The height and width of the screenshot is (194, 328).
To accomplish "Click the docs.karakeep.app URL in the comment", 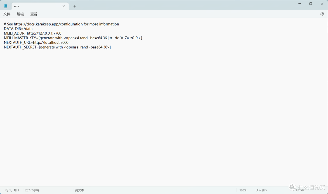I will tap(47, 24).
